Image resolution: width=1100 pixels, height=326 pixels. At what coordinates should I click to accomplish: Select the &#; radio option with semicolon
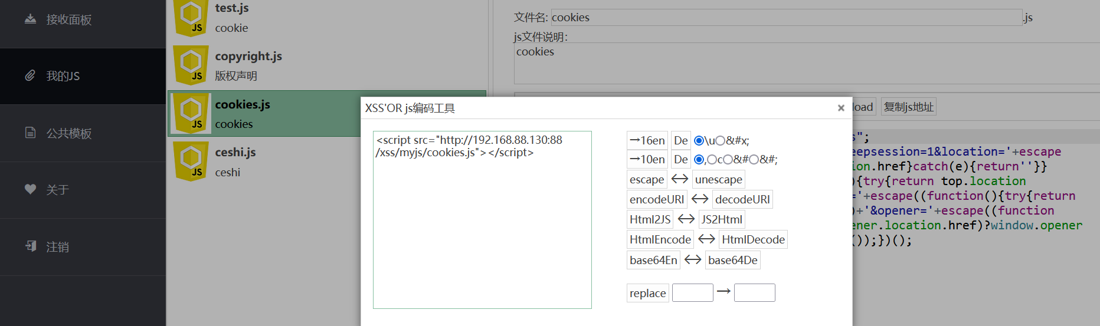(x=754, y=160)
